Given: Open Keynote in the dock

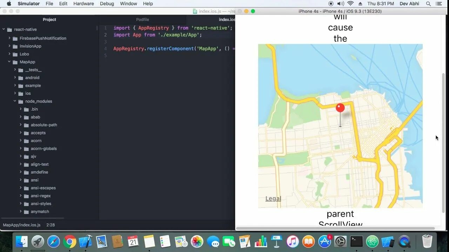Looking at the screenshot, I should 276,241.
